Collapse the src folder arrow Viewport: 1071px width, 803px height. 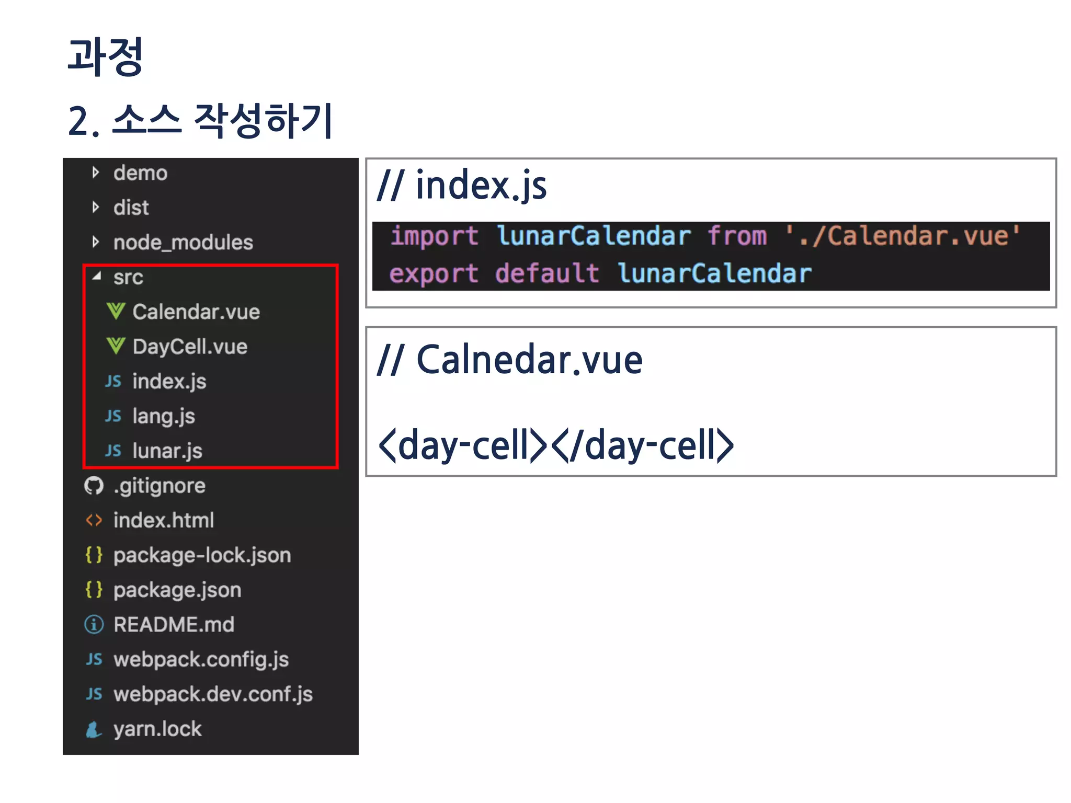click(97, 276)
